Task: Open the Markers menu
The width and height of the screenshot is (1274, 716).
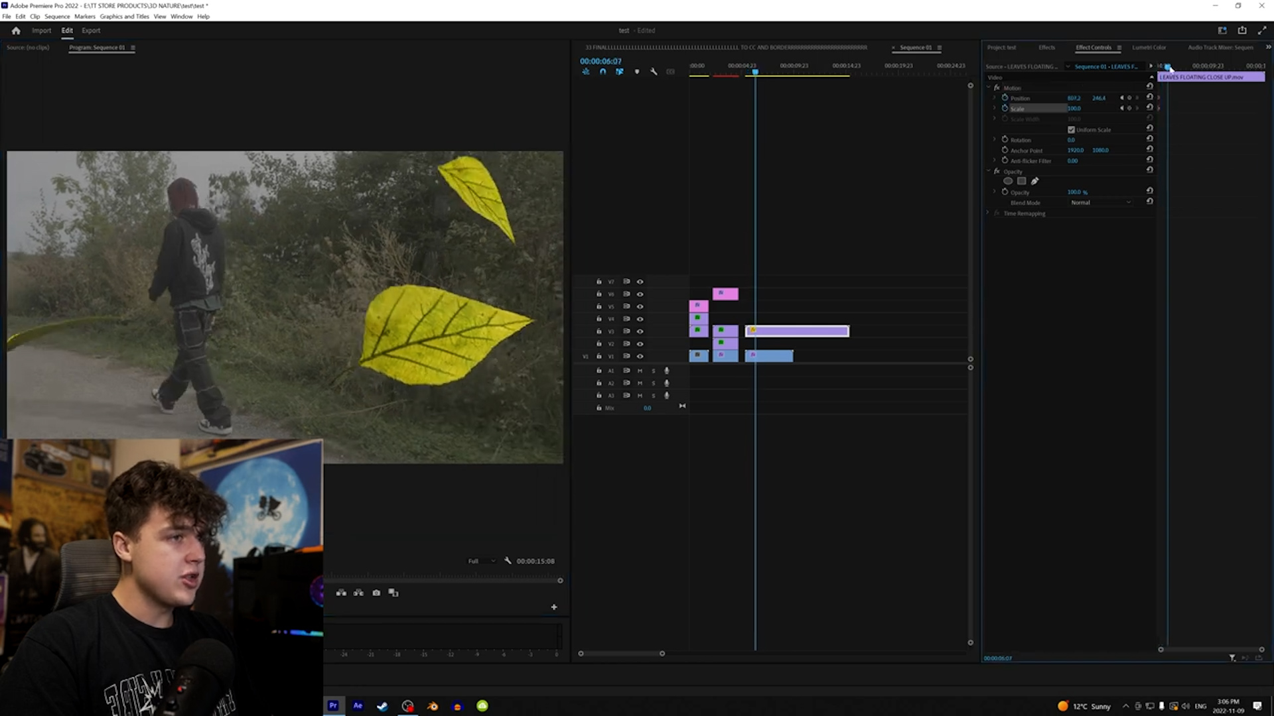Action: pyautogui.click(x=85, y=17)
